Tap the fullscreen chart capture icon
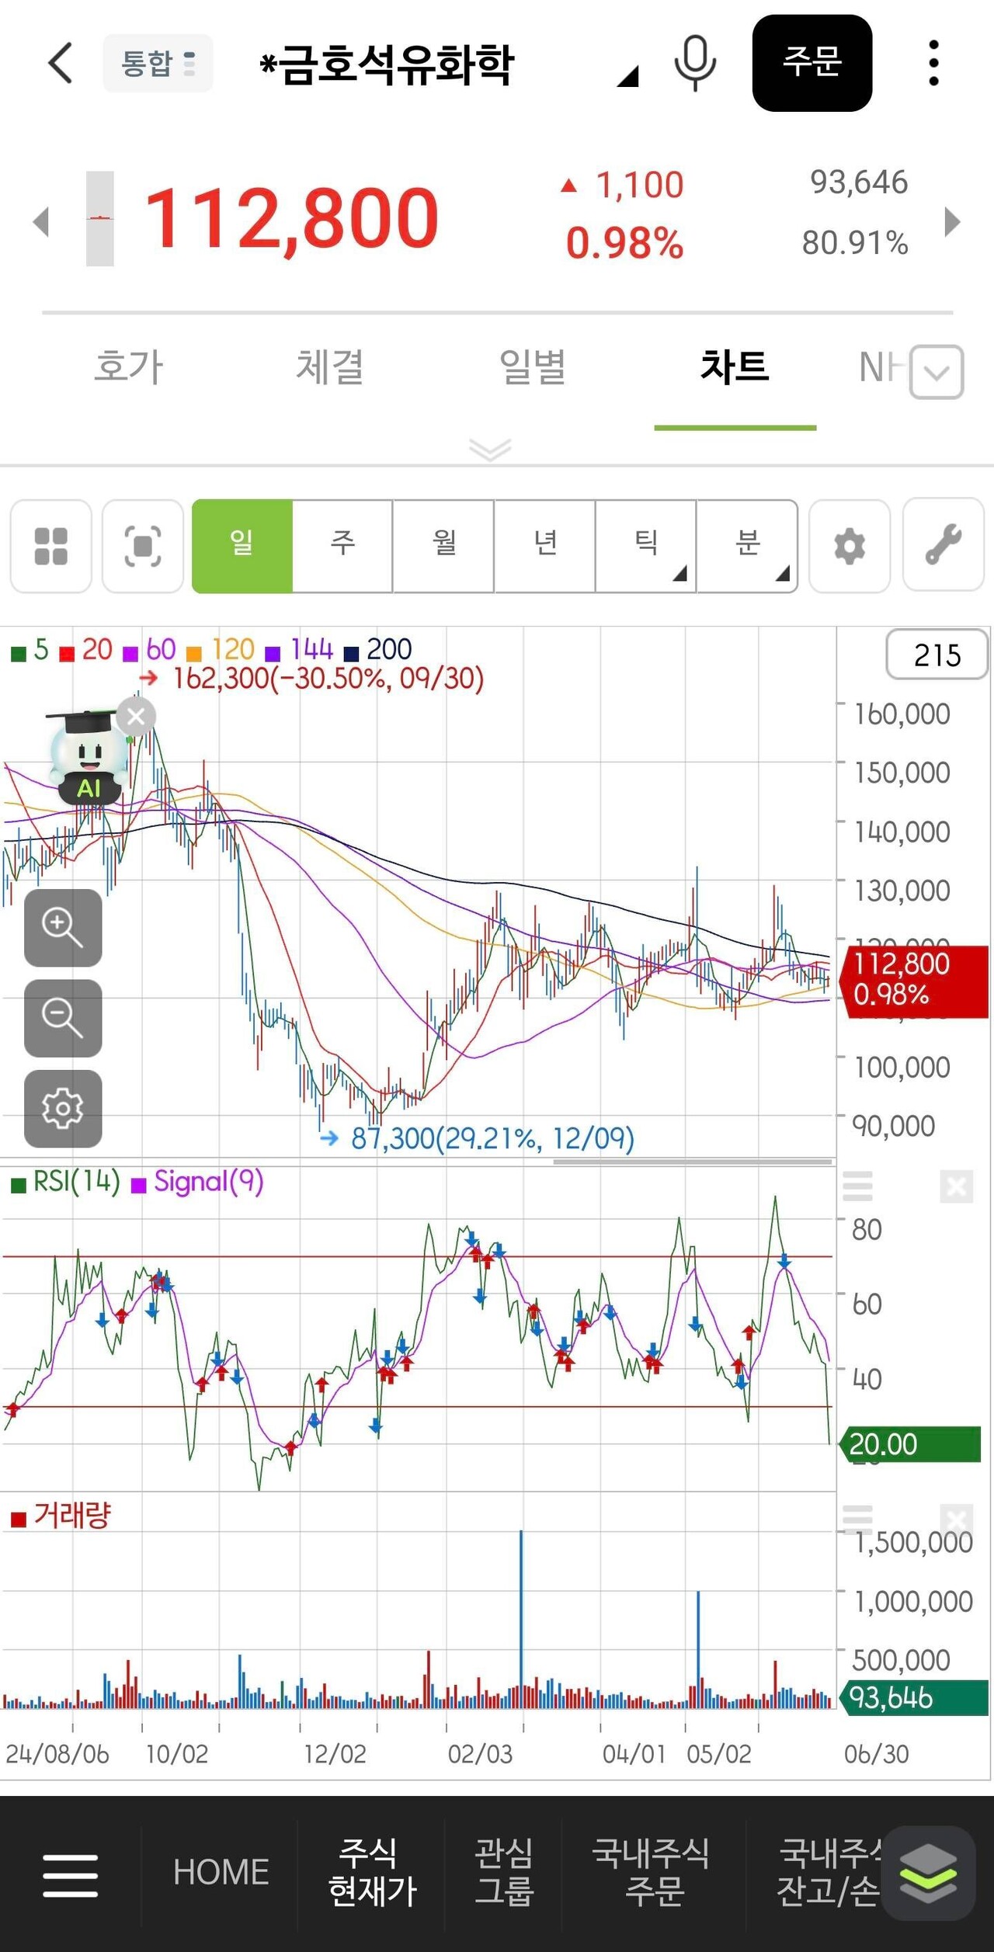Viewport: 994px width, 1952px height. coord(143,547)
